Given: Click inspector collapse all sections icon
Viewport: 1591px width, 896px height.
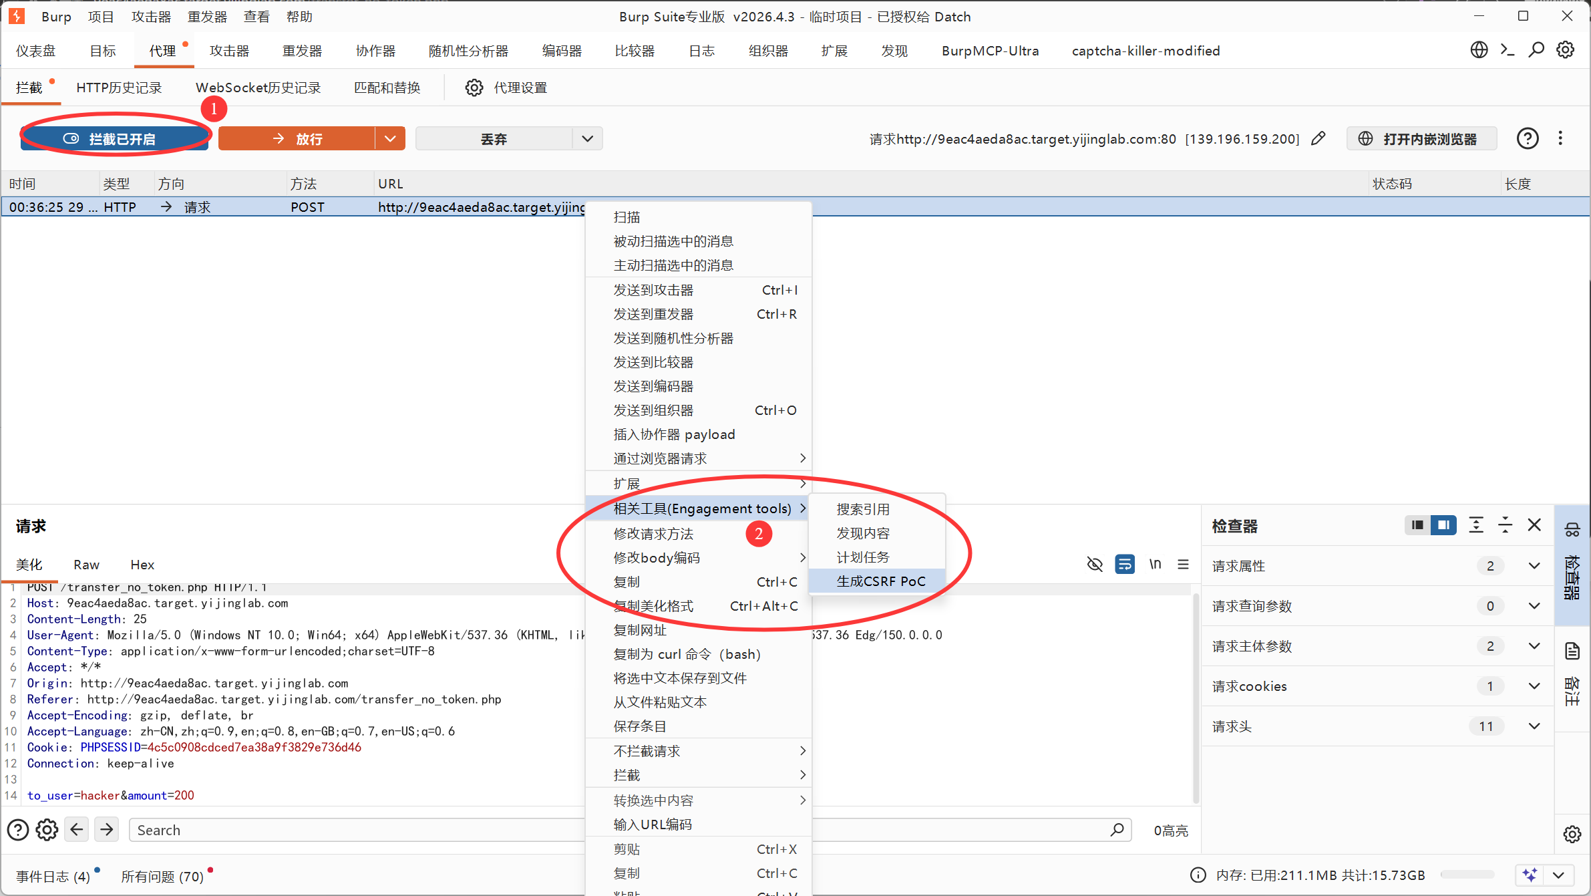Looking at the screenshot, I should point(1505,525).
